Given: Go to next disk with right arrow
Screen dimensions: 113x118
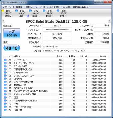Looking at the screenshot, I should (x=109, y=21).
